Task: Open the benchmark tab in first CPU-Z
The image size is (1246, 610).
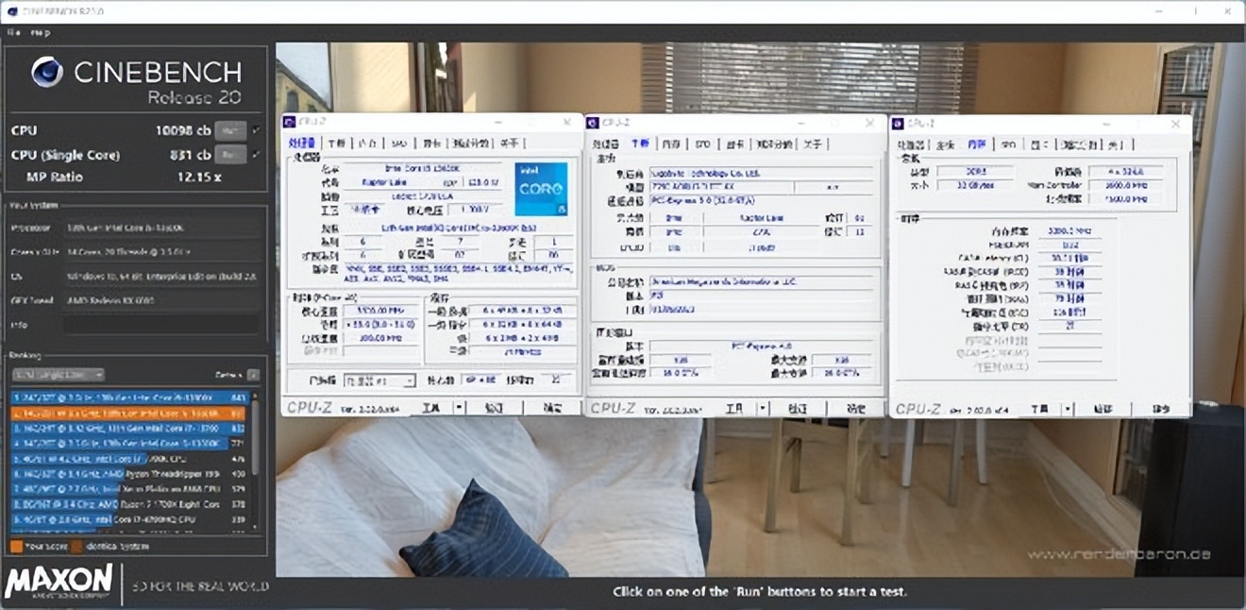Action: (x=469, y=144)
